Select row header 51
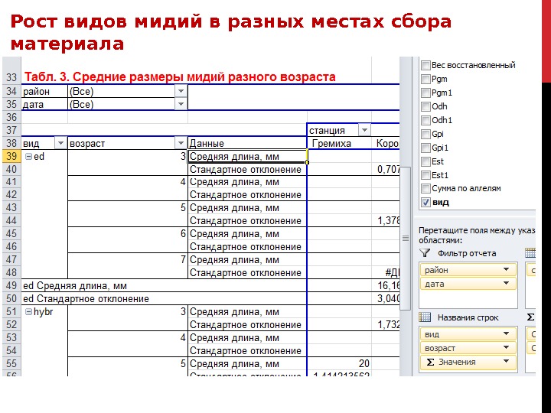The height and width of the screenshot is (413, 551). [11, 311]
